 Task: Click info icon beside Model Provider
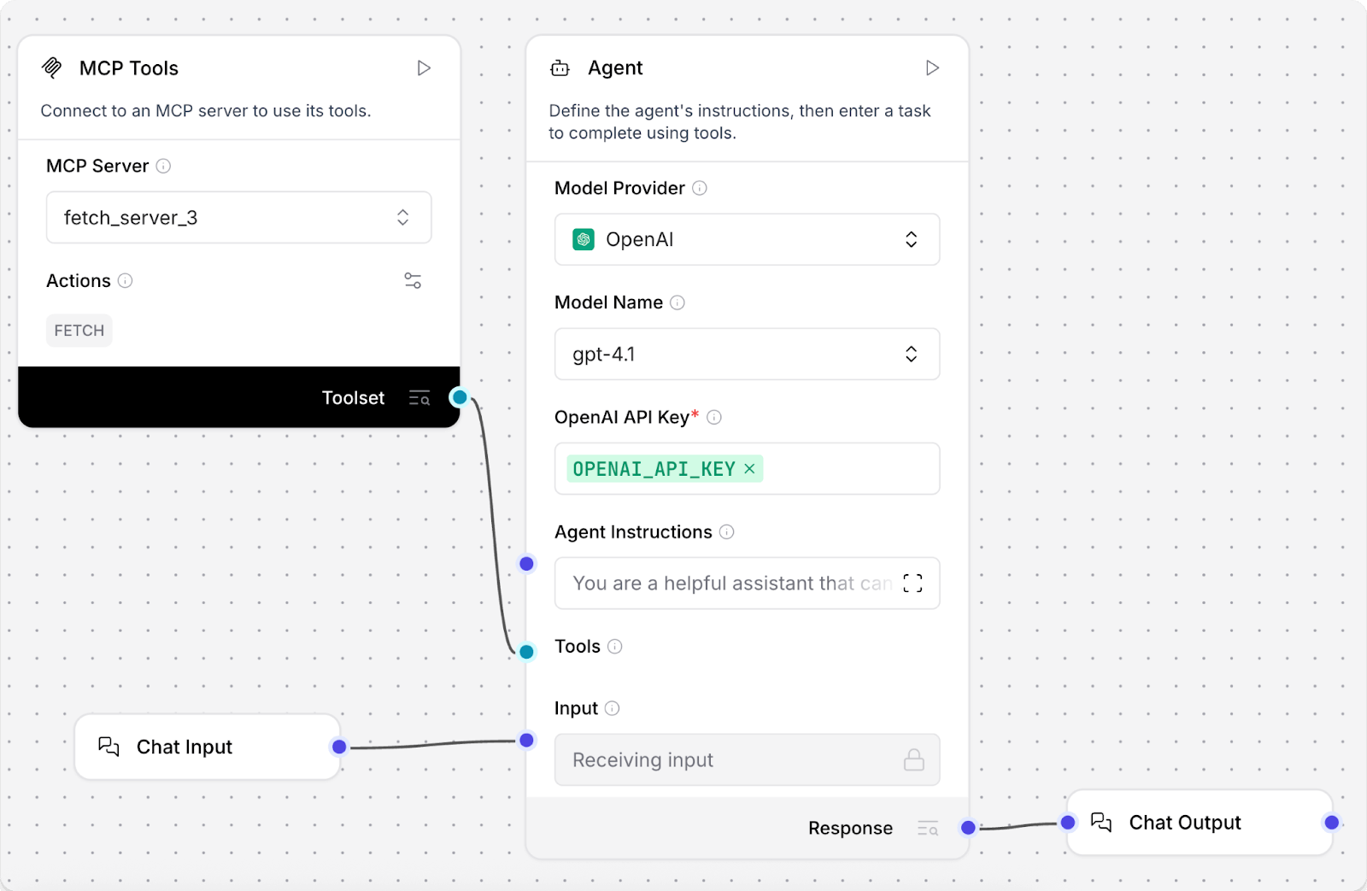pos(699,189)
